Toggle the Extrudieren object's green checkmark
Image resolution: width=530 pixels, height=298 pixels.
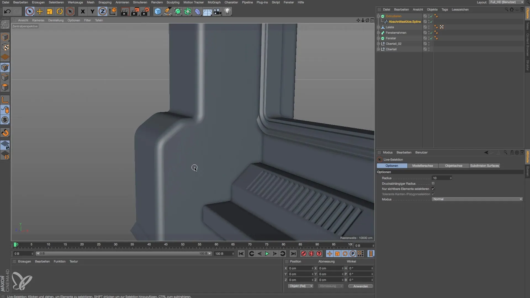pos(431,16)
